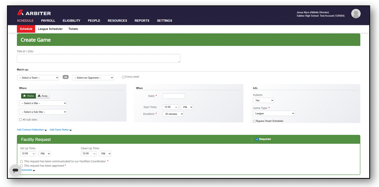Image resolution: width=379 pixels, height=187 pixels.
Task: Check the All sub sites box
Action: click(x=21, y=120)
